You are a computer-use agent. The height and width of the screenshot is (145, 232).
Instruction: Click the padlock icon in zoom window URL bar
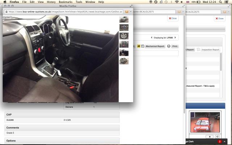tap(7, 12)
